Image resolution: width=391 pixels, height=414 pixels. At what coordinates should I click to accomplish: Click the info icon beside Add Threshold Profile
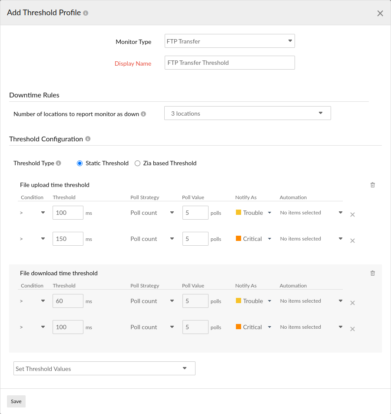(x=85, y=13)
